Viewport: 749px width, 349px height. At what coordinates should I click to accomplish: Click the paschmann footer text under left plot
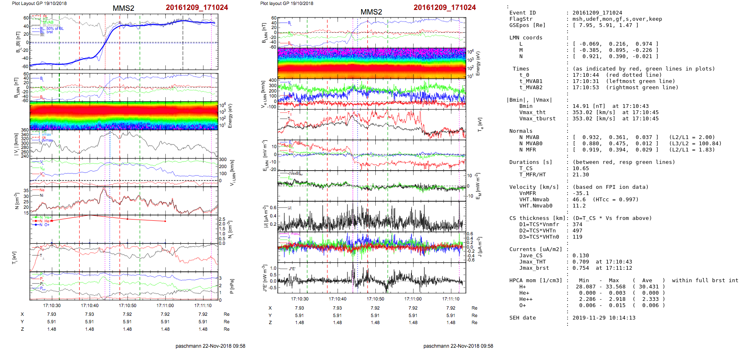(x=210, y=346)
